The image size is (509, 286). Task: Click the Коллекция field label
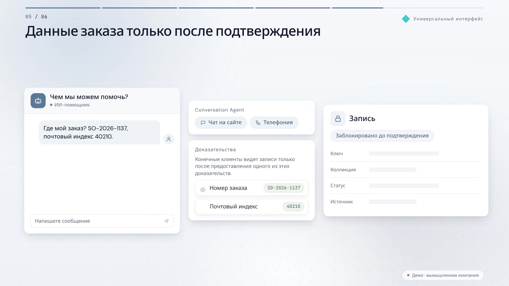pyautogui.click(x=343, y=170)
